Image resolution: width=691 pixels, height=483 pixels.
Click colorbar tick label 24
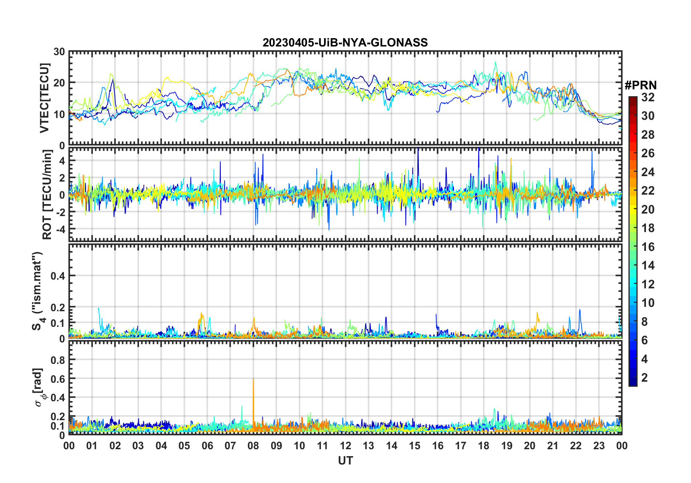648,172
